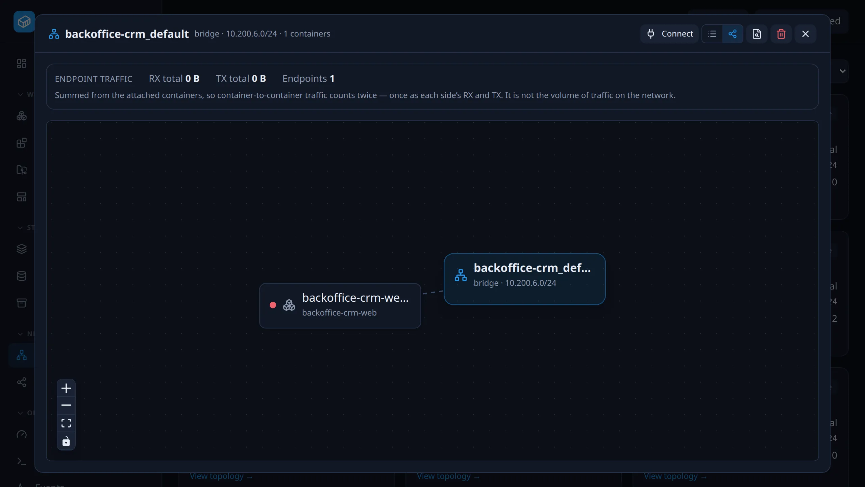Open stacks layers icon in sidebar
The height and width of the screenshot is (487, 865).
click(x=22, y=249)
